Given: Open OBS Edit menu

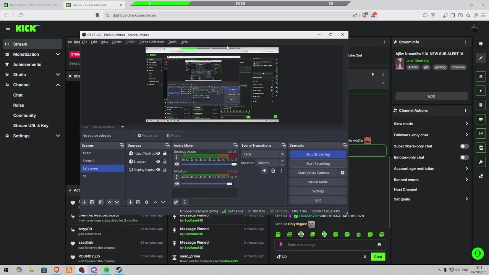Looking at the screenshot, I should point(94,42).
